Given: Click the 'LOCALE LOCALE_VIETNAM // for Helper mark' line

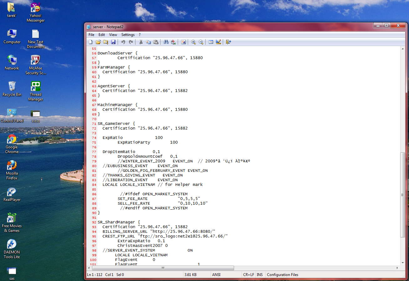Looking at the screenshot, I should click(152, 185).
